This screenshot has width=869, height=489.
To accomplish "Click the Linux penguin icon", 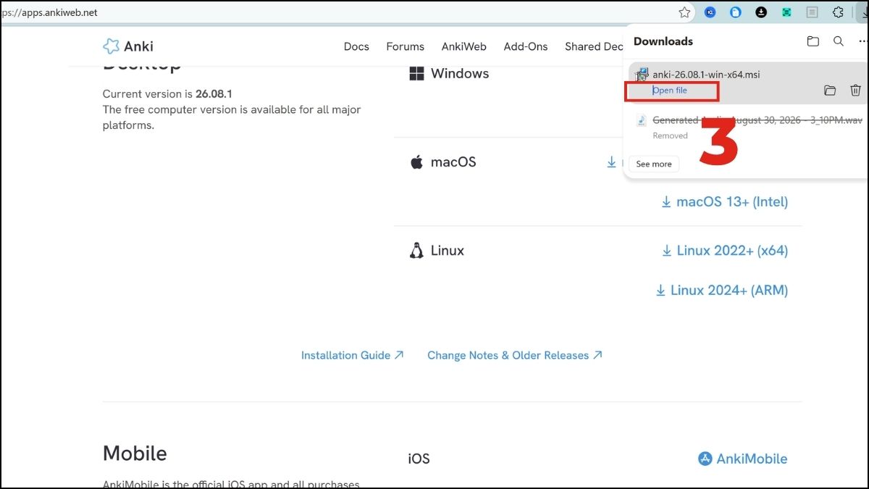I will (x=416, y=251).
